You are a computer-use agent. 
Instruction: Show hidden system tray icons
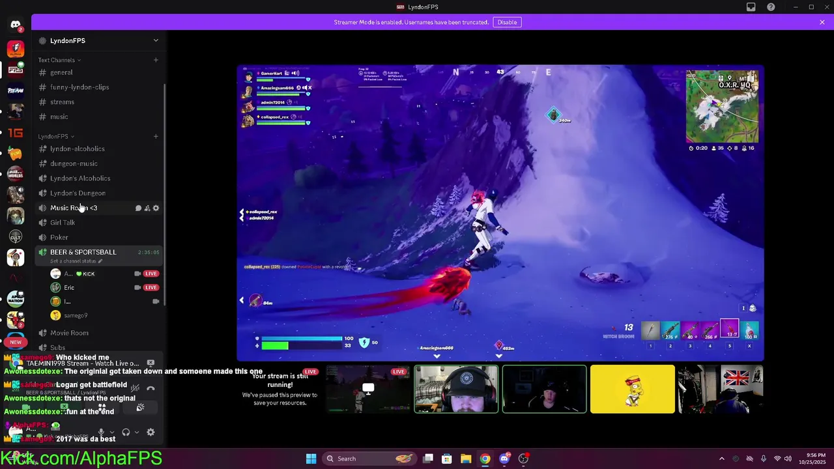[x=721, y=459]
